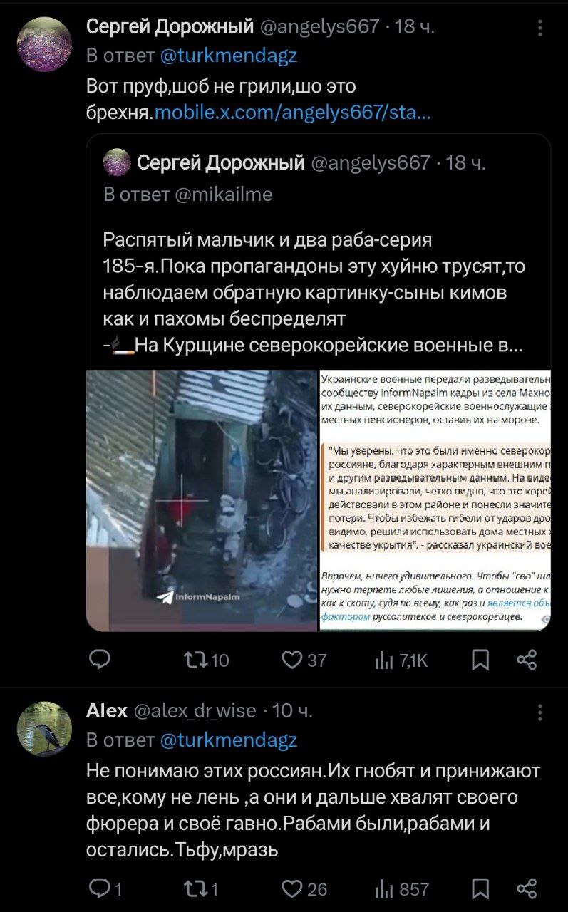568x912 pixels.
Task: Open more options for Alex's reply
Action: [x=540, y=712]
